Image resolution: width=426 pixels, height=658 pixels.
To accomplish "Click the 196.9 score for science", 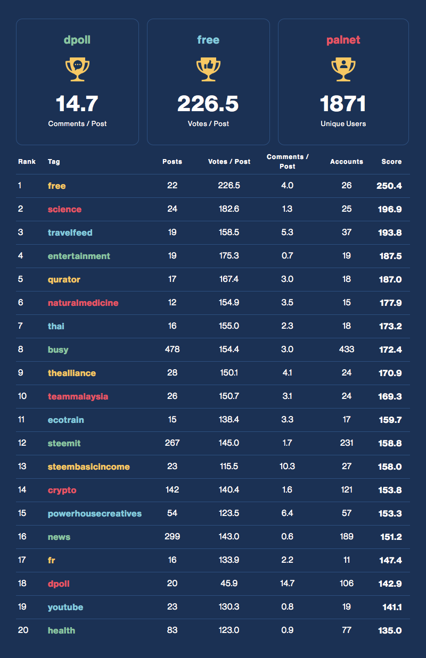I will pos(389,209).
